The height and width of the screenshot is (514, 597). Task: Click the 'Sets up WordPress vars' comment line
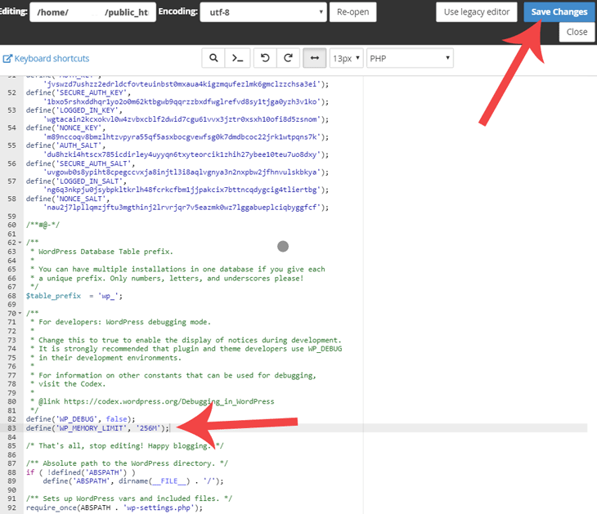128,498
